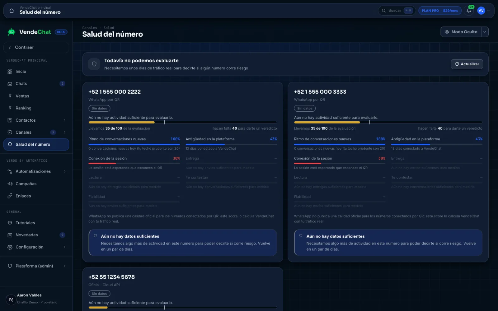
Task: Click the Sin datos badge for +52 1 555 000 3333
Action: tap(305, 108)
